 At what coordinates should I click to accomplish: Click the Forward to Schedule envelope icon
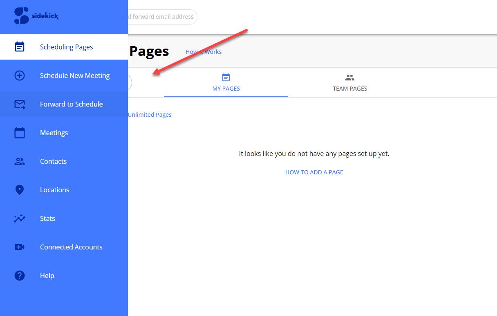[19, 104]
